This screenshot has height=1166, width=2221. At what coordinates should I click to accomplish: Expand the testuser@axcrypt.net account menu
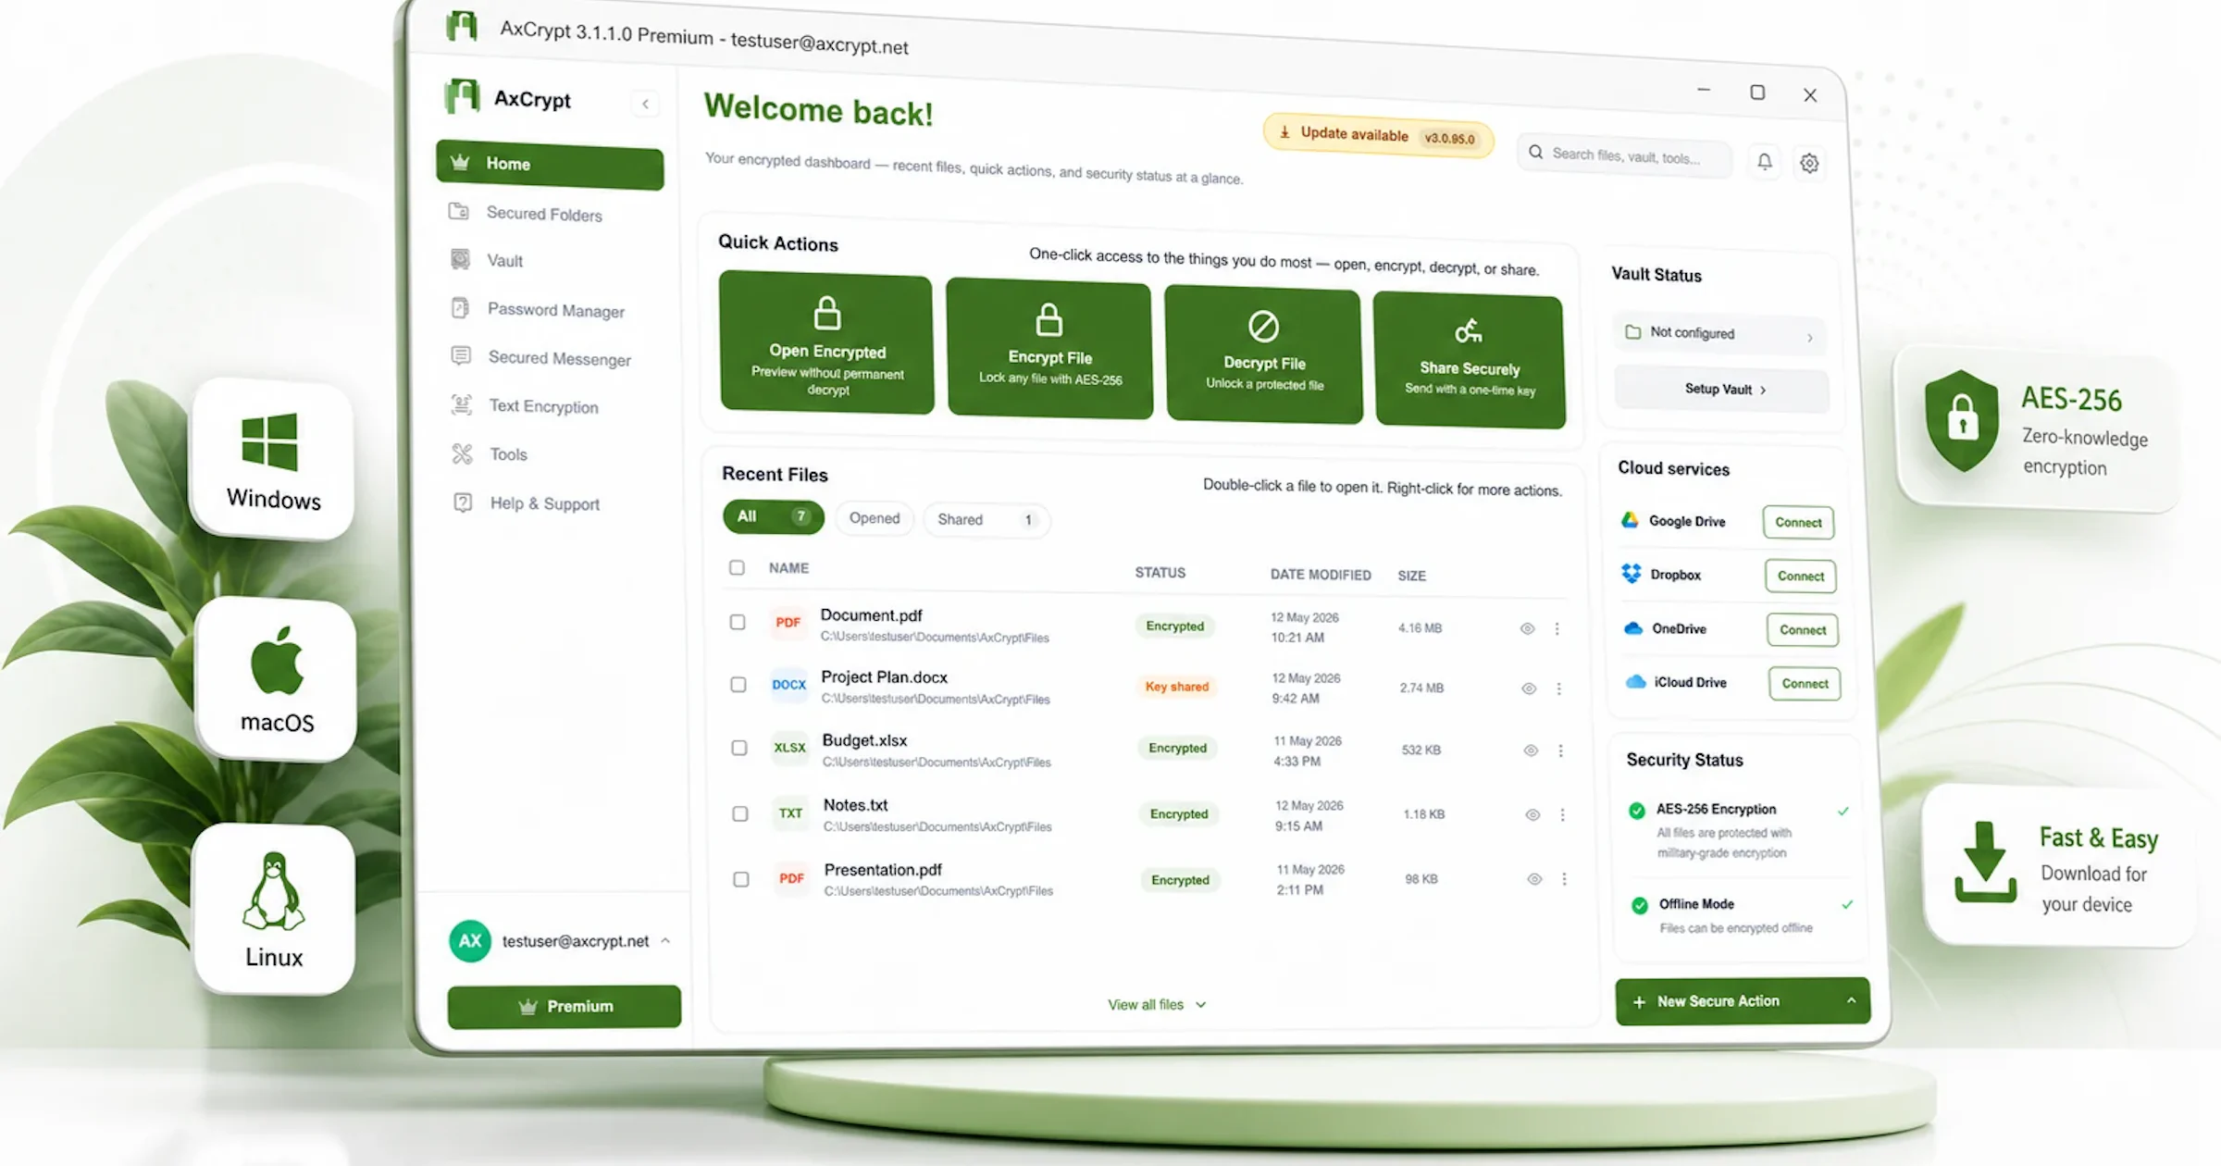[665, 941]
